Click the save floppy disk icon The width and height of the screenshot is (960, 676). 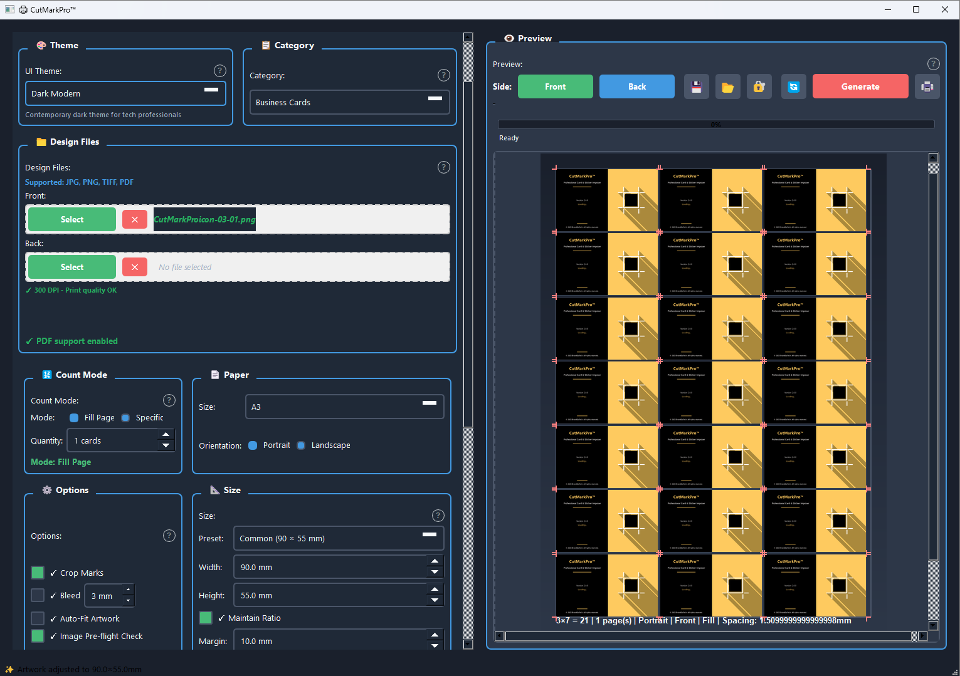(x=696, y=87)
